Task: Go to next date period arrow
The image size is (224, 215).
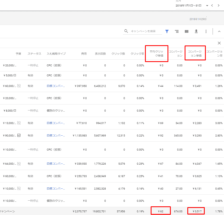Action: (218, 5)
